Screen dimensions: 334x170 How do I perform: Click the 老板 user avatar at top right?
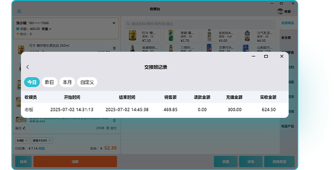pos(280,11)
